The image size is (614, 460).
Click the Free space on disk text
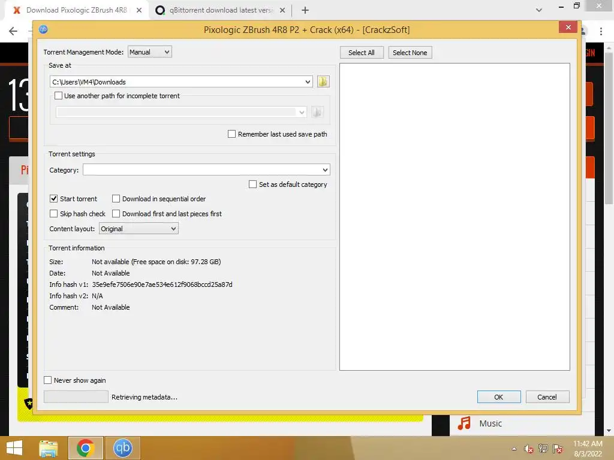coord(176,262)
